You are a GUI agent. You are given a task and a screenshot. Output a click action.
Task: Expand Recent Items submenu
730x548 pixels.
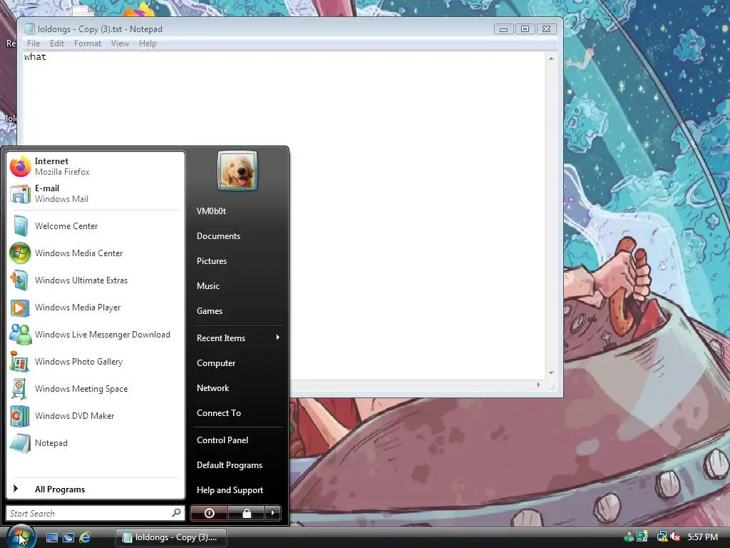(x=238, y=338)
